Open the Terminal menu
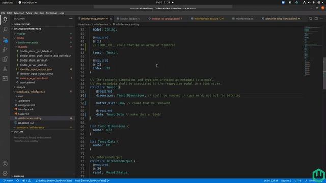The image size is (326, 183). [x=51, y=13]
